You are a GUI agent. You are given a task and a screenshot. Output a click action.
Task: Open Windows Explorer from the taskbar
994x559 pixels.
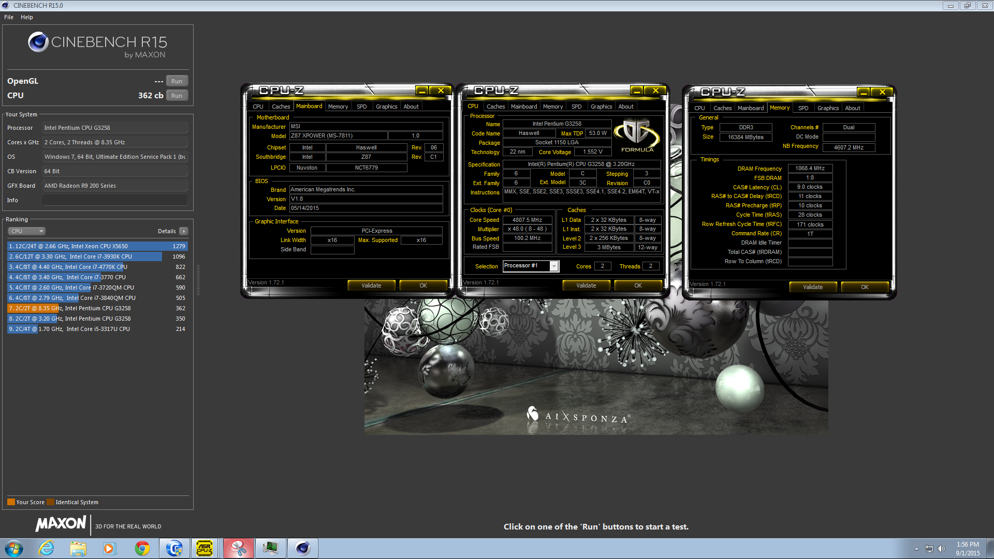78,548
